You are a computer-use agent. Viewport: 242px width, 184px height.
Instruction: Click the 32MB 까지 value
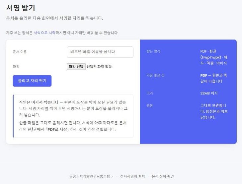click(x=209, y=93)
